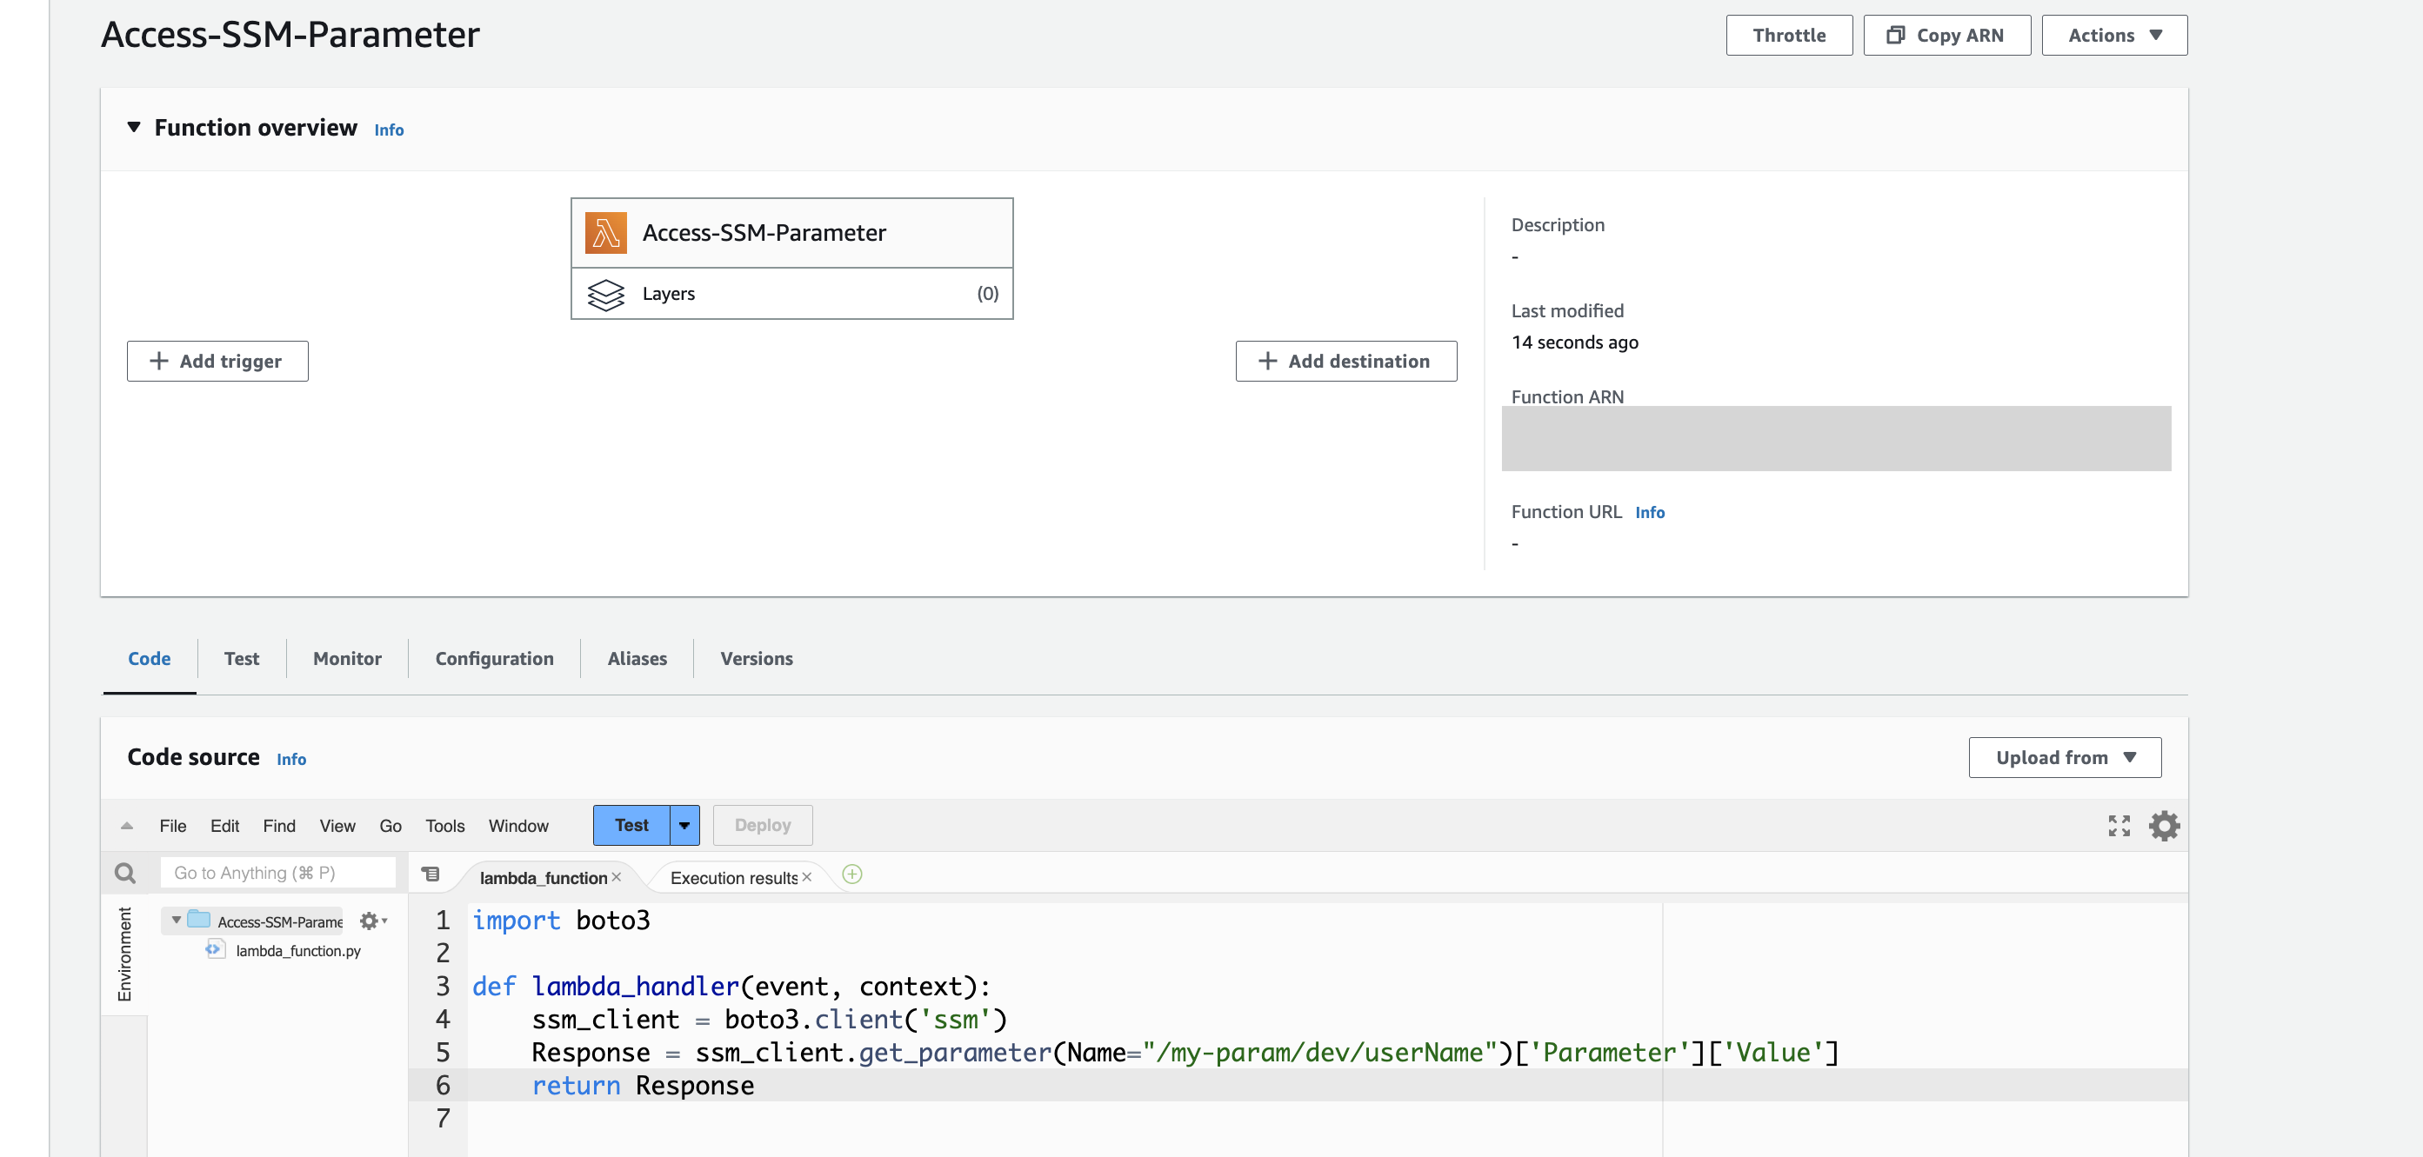Close the lambda_function editor tab
The height and width of the screenshot is (1157, 2423).
point(616,877)
